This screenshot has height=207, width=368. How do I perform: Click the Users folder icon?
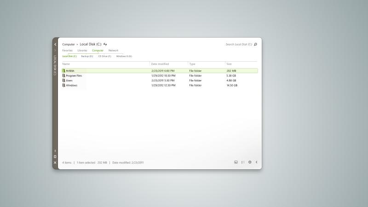(63, 80)
